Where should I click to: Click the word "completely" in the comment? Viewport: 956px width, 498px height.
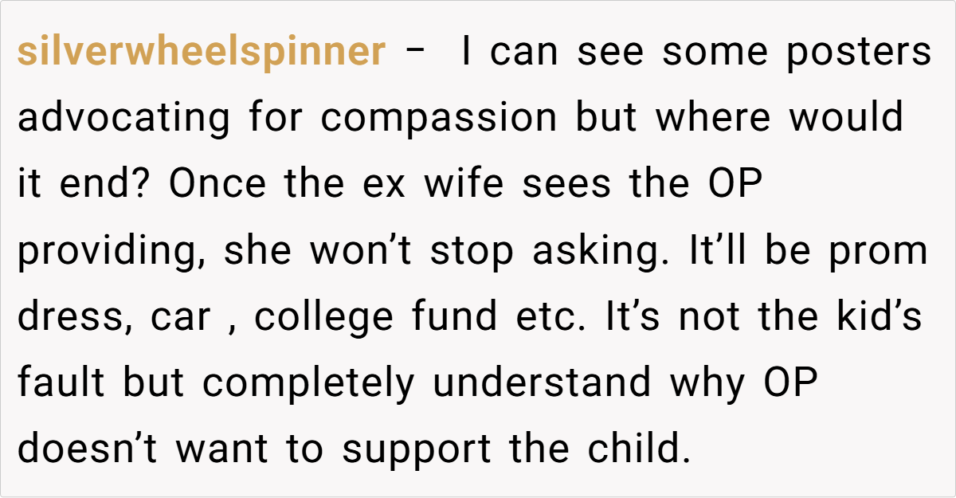point(308,384)
